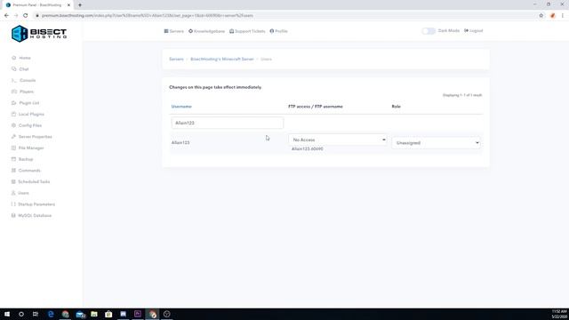Click the Plugin List icon in sidebar
The height and width of the screenshot is (320, 569).
tap(14, 103)
